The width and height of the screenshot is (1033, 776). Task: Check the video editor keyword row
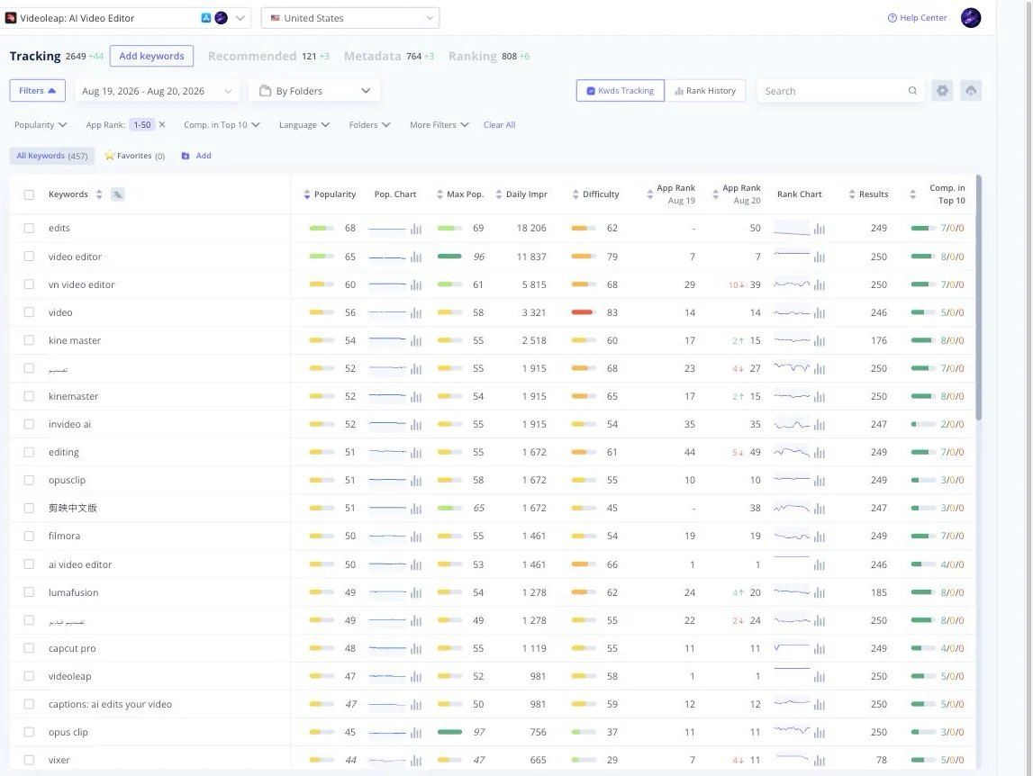coord(29,257)
